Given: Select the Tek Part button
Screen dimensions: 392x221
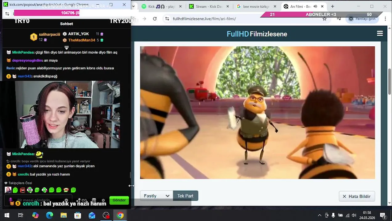Looking at the screenshot, I should 185,196.
